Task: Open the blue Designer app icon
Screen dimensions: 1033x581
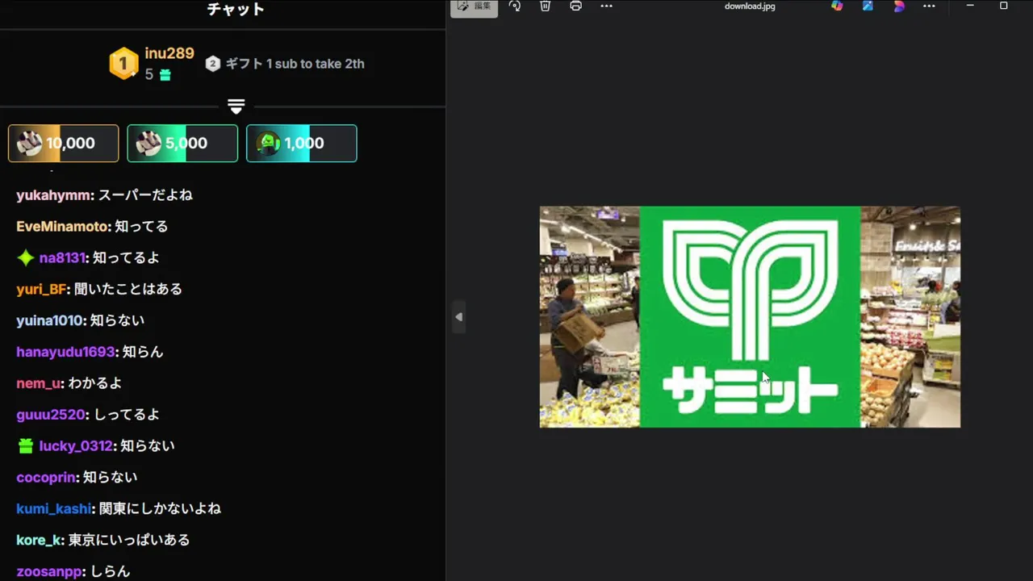Action: point(868,6)
